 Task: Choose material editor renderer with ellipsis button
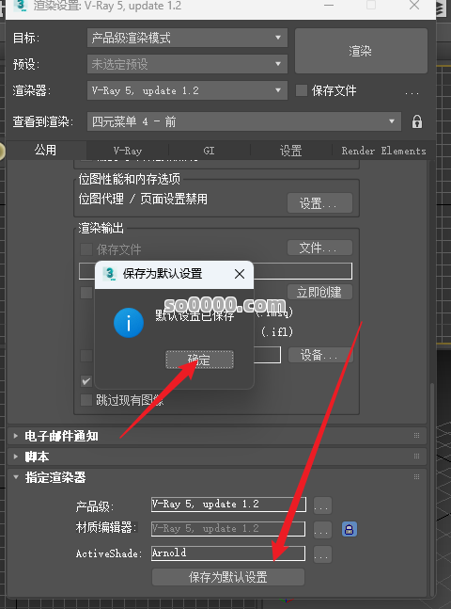(322, 530)
